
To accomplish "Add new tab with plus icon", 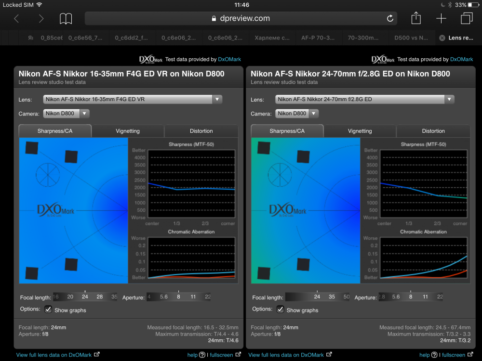I will coord(441,18).
